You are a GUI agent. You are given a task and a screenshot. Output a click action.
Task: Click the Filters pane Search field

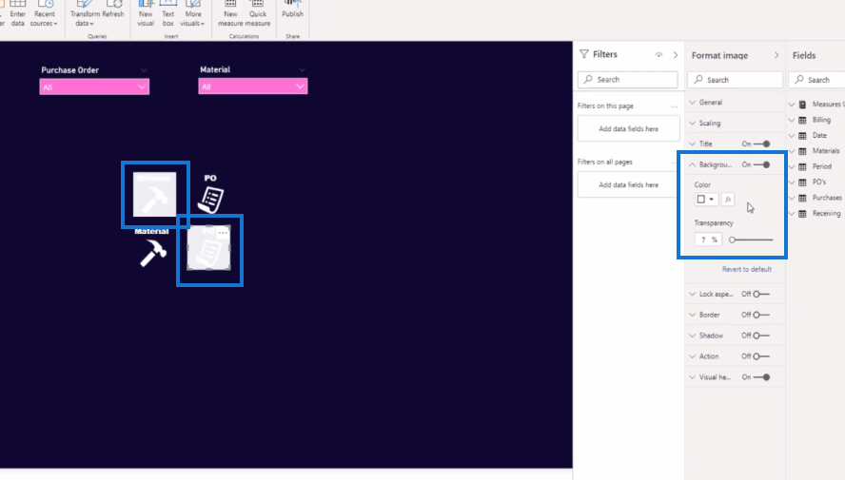pos(627,80)
